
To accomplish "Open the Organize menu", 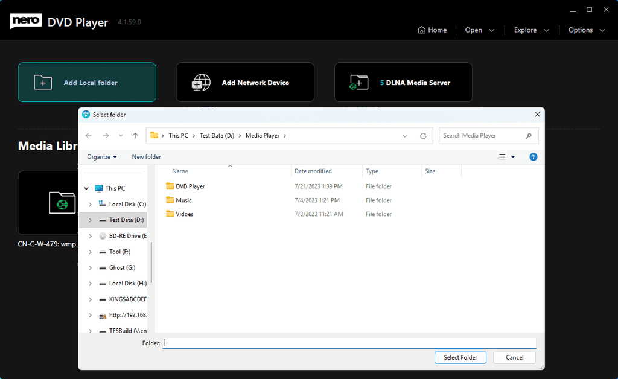I will point(101,156).
